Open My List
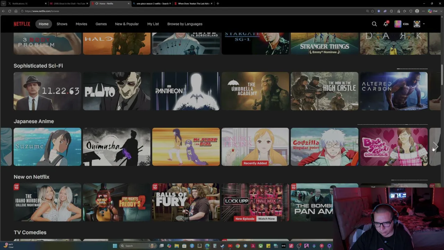This screenshot has height=250, width=444. (153, 24)
